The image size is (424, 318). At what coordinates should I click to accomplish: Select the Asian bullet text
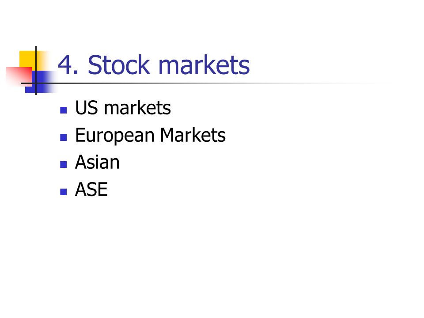(97, 162)
